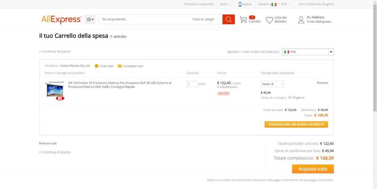This screenshot has height=189, width=377.
Task: Click the cart count badge
Action: point(252,17)
